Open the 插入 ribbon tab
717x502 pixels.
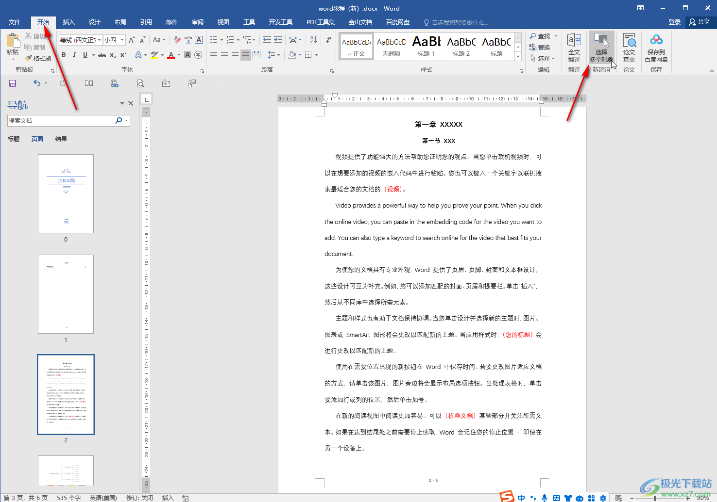69,22
